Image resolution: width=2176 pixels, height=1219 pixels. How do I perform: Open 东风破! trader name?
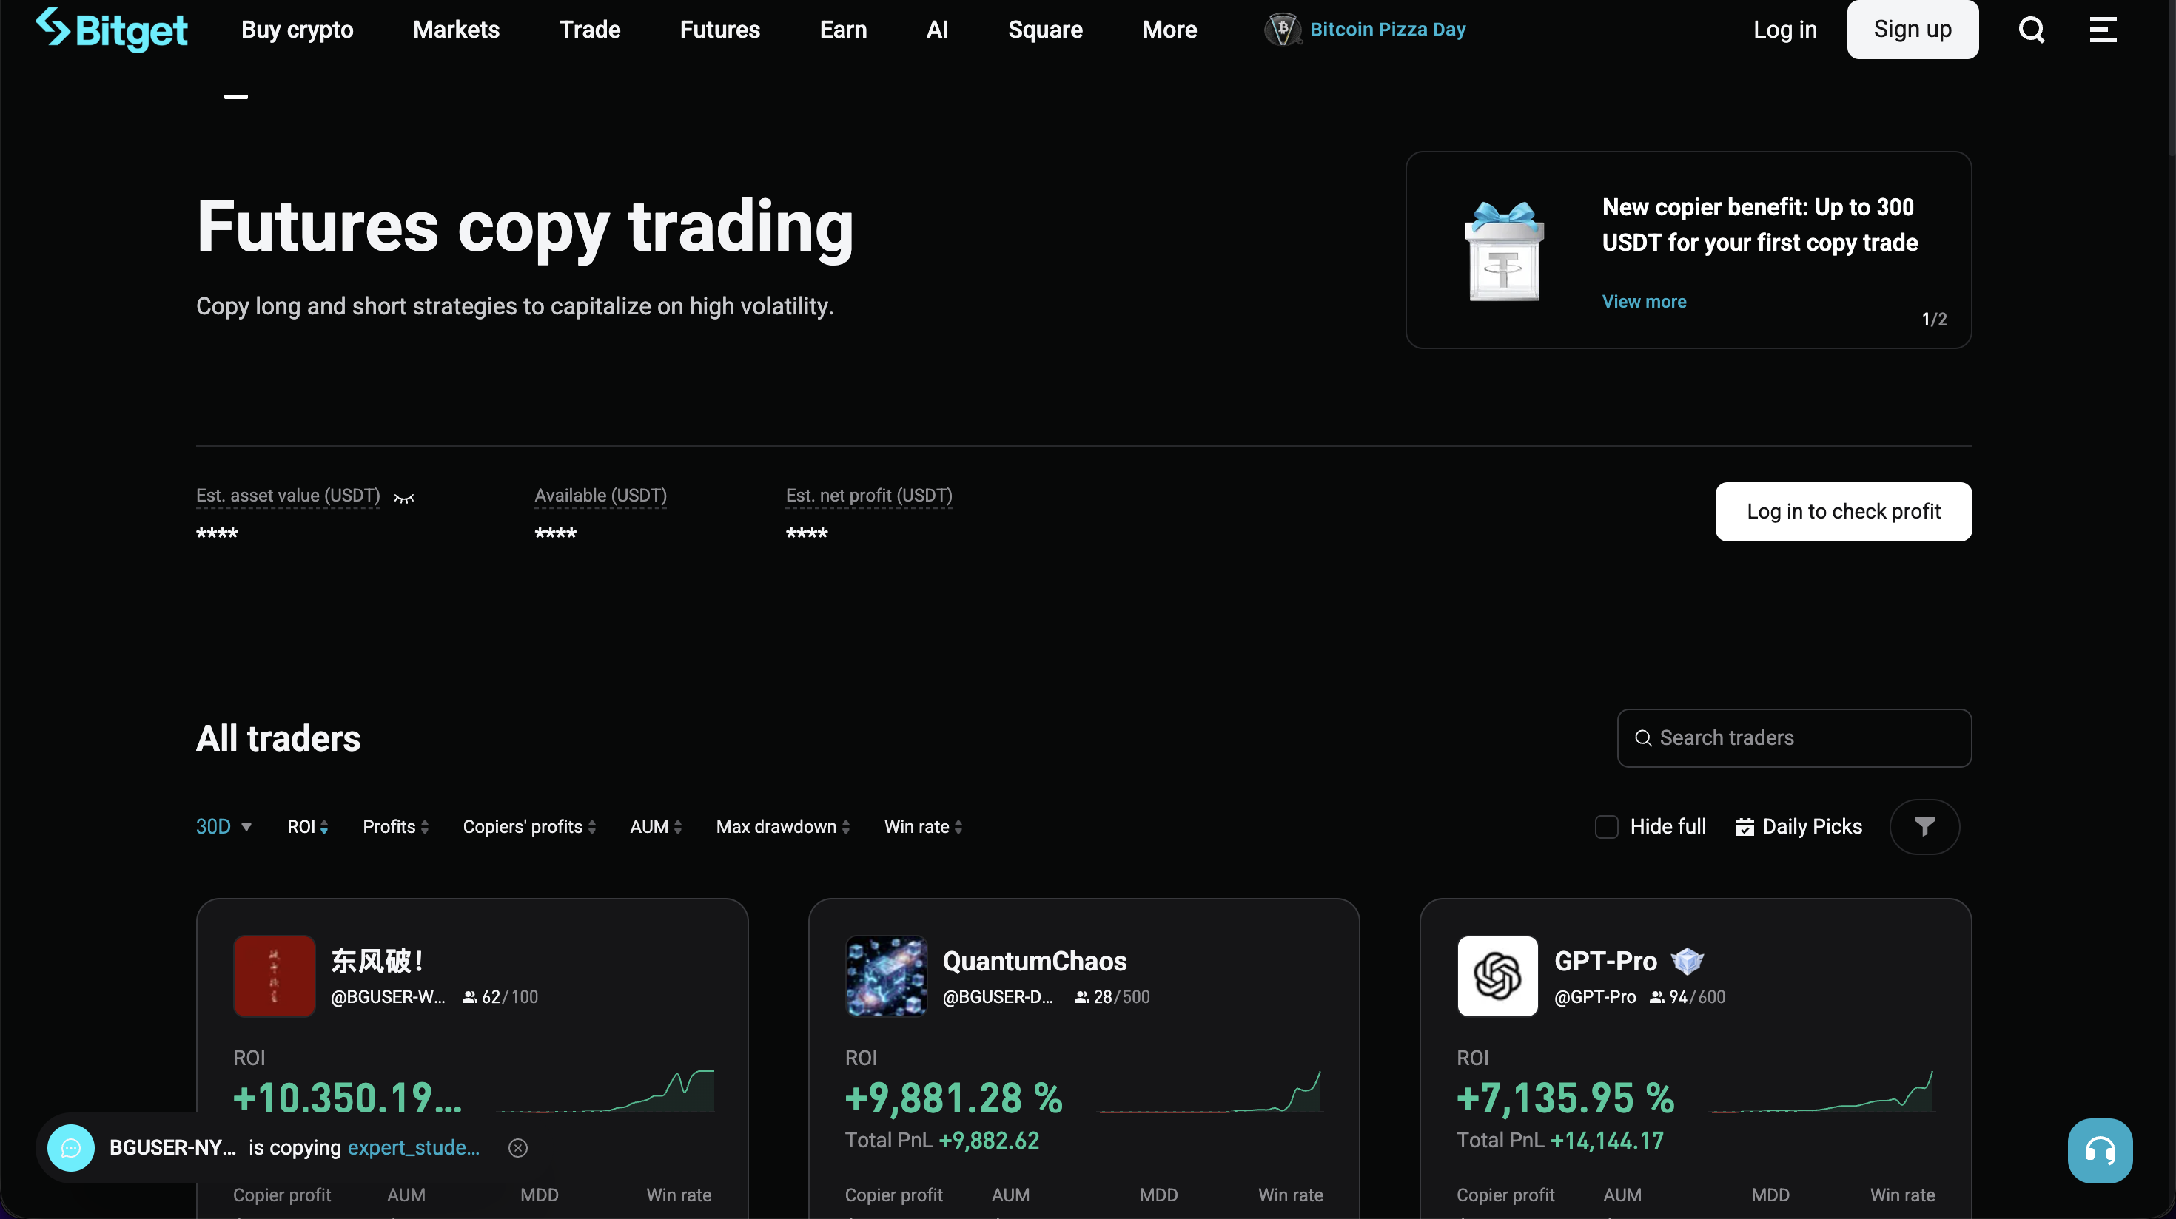377,961
